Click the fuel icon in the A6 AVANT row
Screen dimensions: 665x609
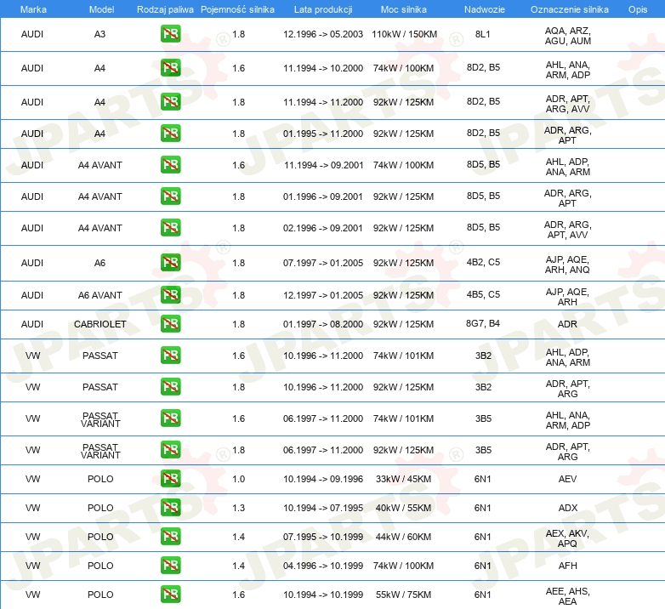tap(170, 295)
